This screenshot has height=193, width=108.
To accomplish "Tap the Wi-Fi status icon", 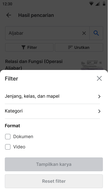I will (x=91, y=4).
